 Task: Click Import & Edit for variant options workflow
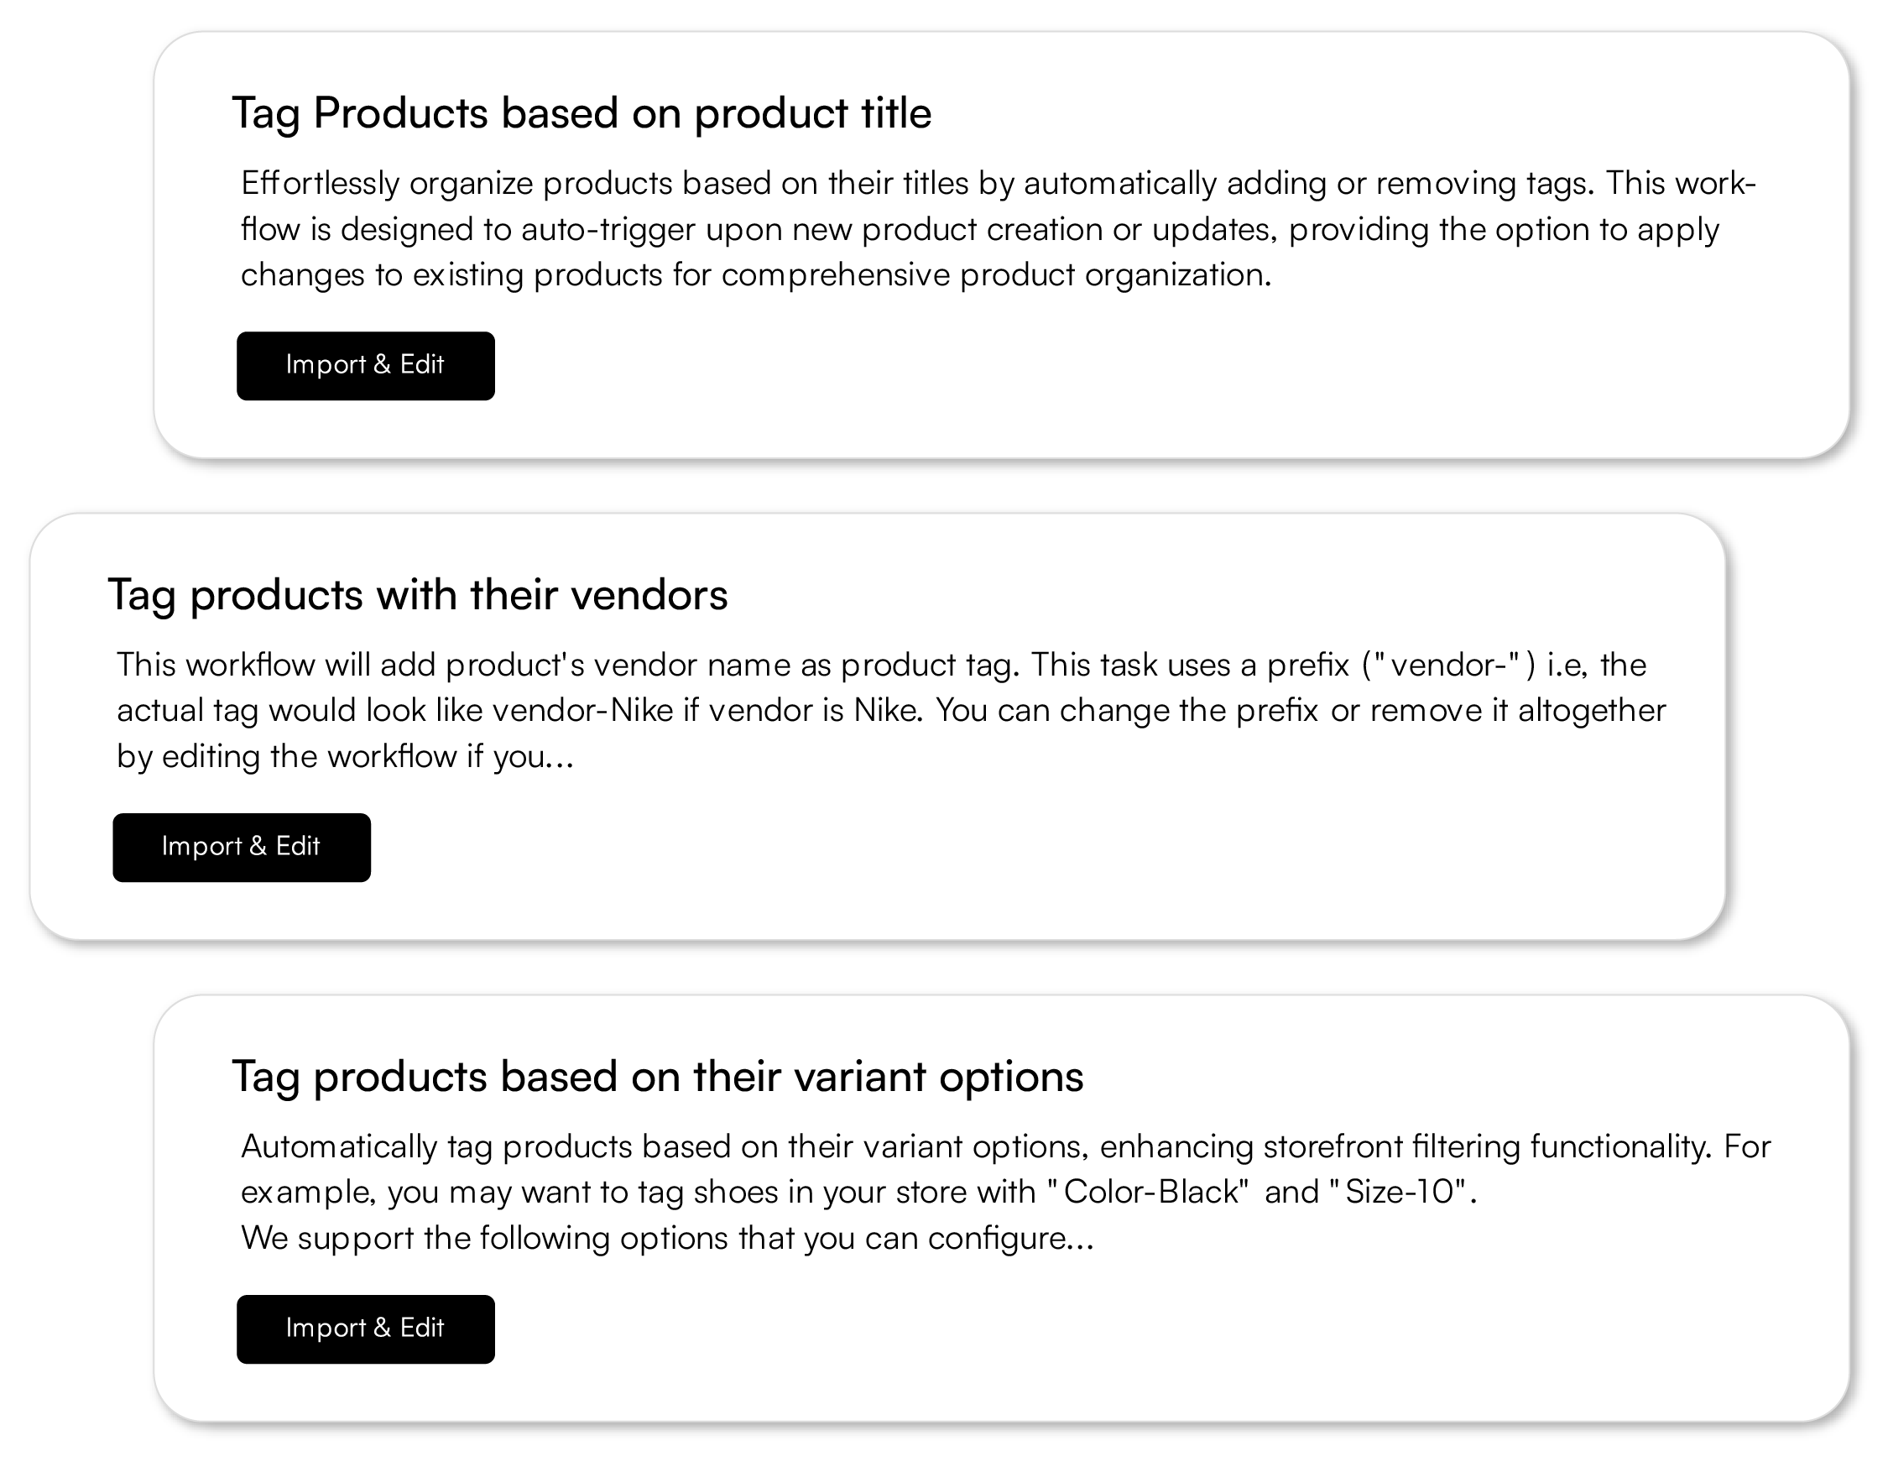coord(365,1329)
